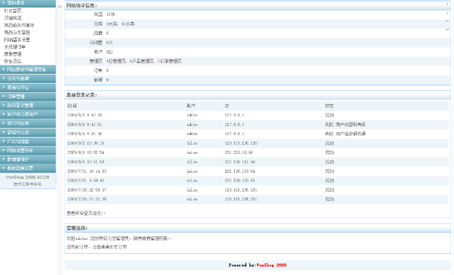This screenshot has height=275, width=454.
Task: Click the 管理选项 panel header
Action: [258, 228]
